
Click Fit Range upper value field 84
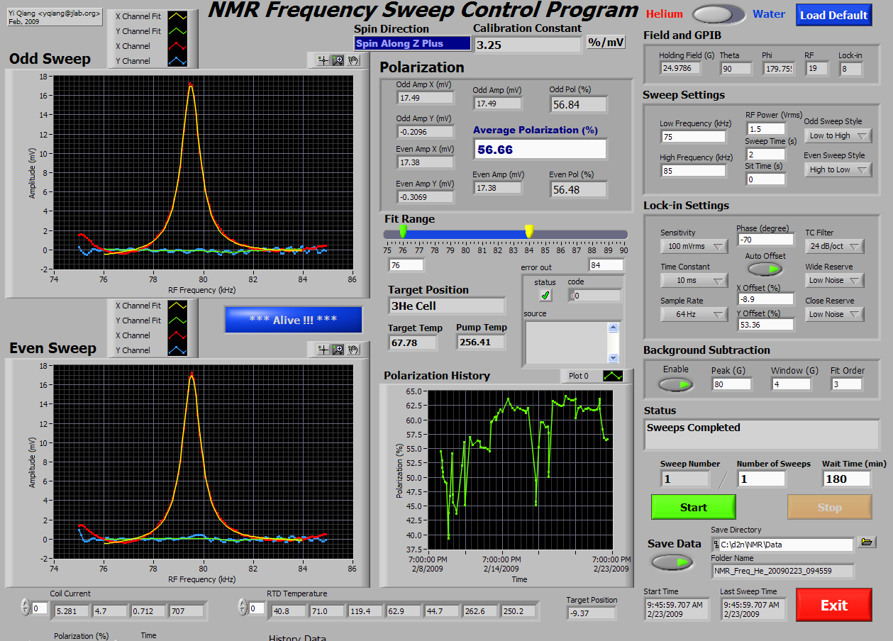pos(606,265)
